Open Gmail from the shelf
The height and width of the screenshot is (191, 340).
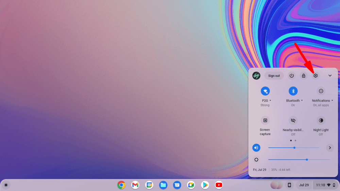click(135, 185)
